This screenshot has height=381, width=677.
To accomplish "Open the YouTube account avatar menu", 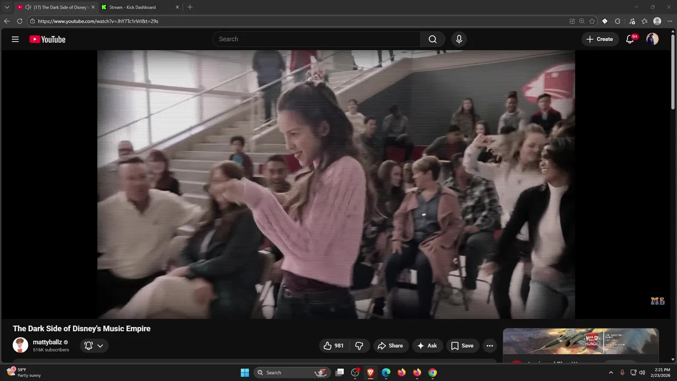I will [653, 39].
